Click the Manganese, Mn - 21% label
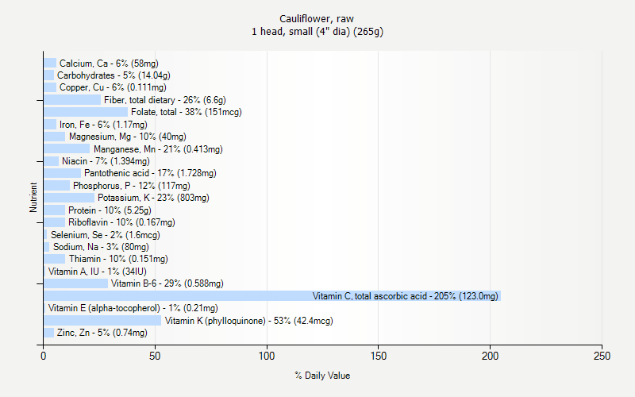Image resolution: width=635 pixels, height=397 pixels. [158, 149]
